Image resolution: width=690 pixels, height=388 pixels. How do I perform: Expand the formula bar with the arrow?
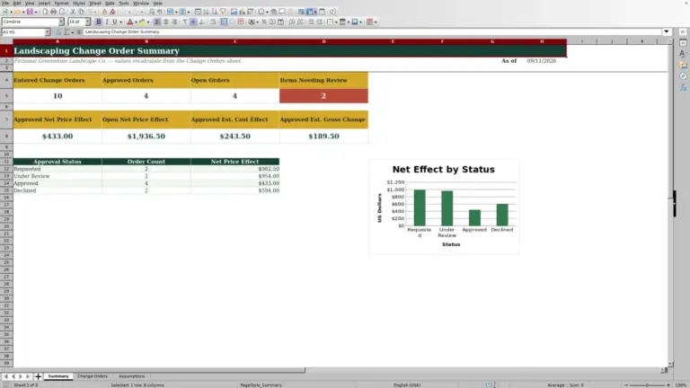point(667,31)
